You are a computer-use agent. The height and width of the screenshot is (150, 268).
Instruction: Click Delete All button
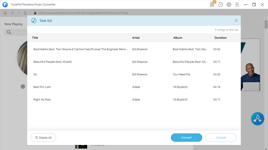(x=43, y=137)
